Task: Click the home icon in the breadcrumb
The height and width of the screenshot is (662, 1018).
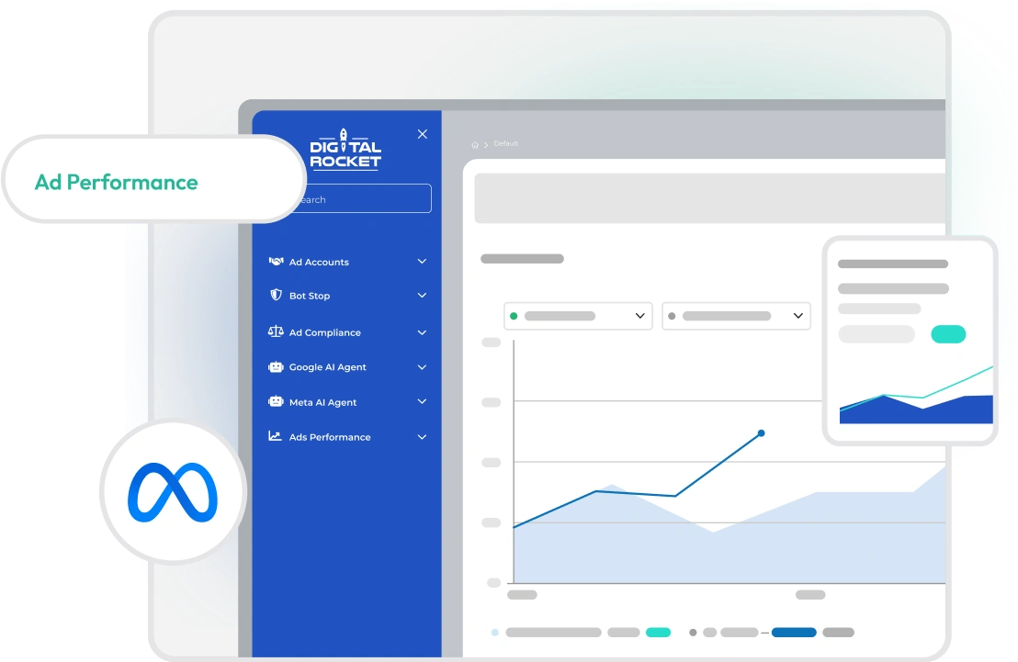Action: (x=475, y=144)
